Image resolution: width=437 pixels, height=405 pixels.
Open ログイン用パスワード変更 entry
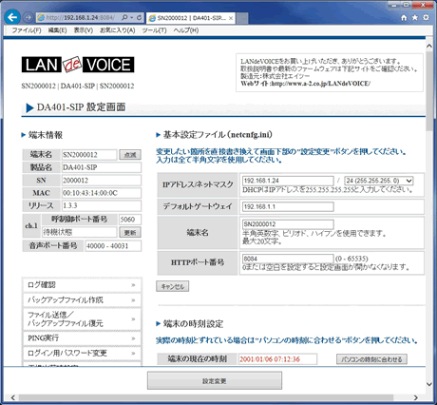tap(82, 354)
